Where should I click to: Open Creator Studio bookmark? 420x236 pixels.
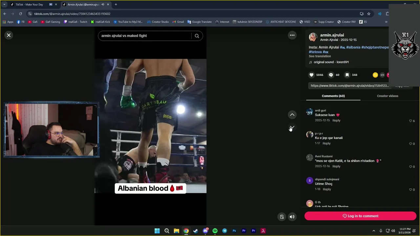tap(158, 22)
